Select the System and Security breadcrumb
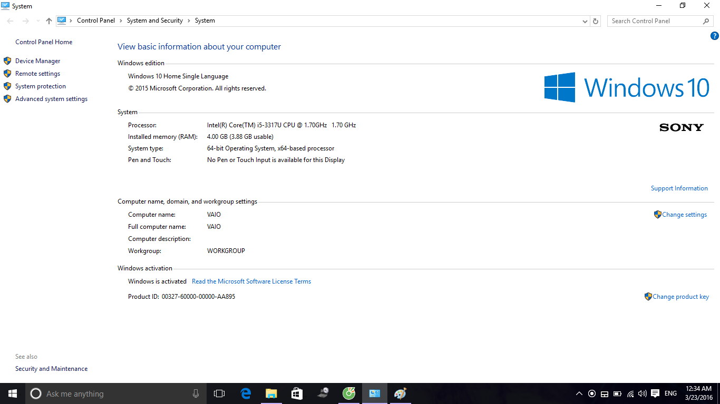 [155, 21]
